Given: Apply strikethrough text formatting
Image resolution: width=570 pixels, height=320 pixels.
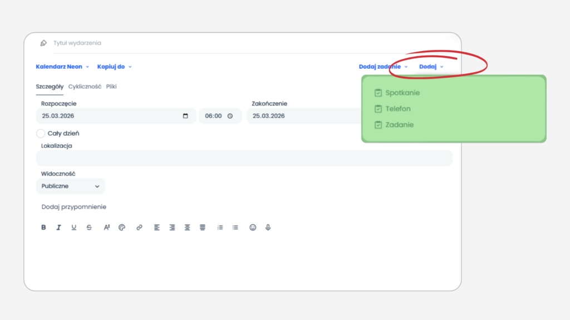Looking at the screenshot, I should click(x=89, y=227).
